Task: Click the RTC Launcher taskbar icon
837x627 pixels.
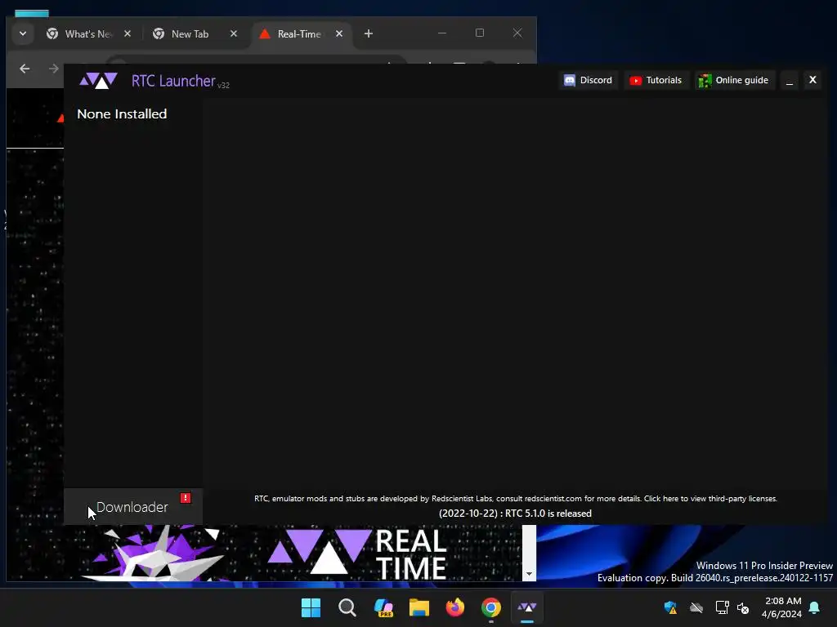Action: pos(527,607)
